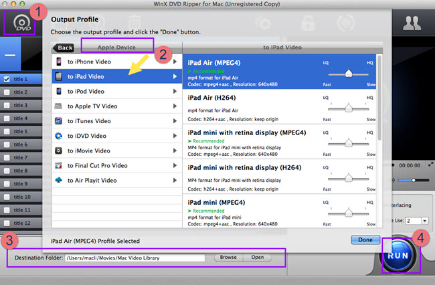
Task: Select title 10 row
Action: [x=21, y=197]
